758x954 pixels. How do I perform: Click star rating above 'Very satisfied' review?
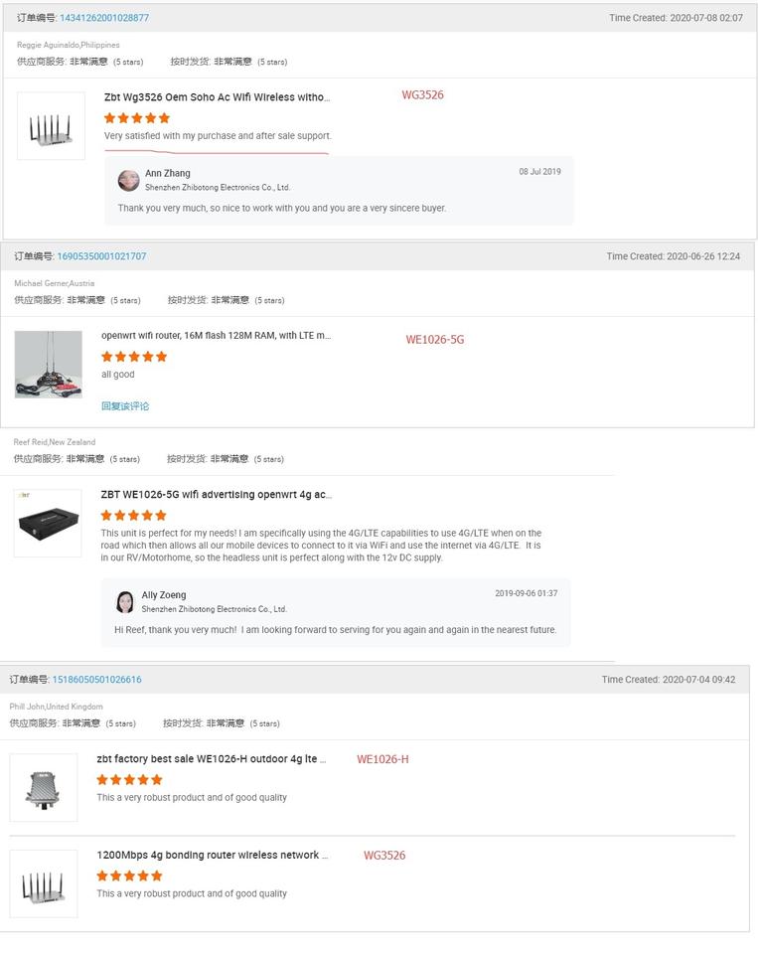point(137,117)
